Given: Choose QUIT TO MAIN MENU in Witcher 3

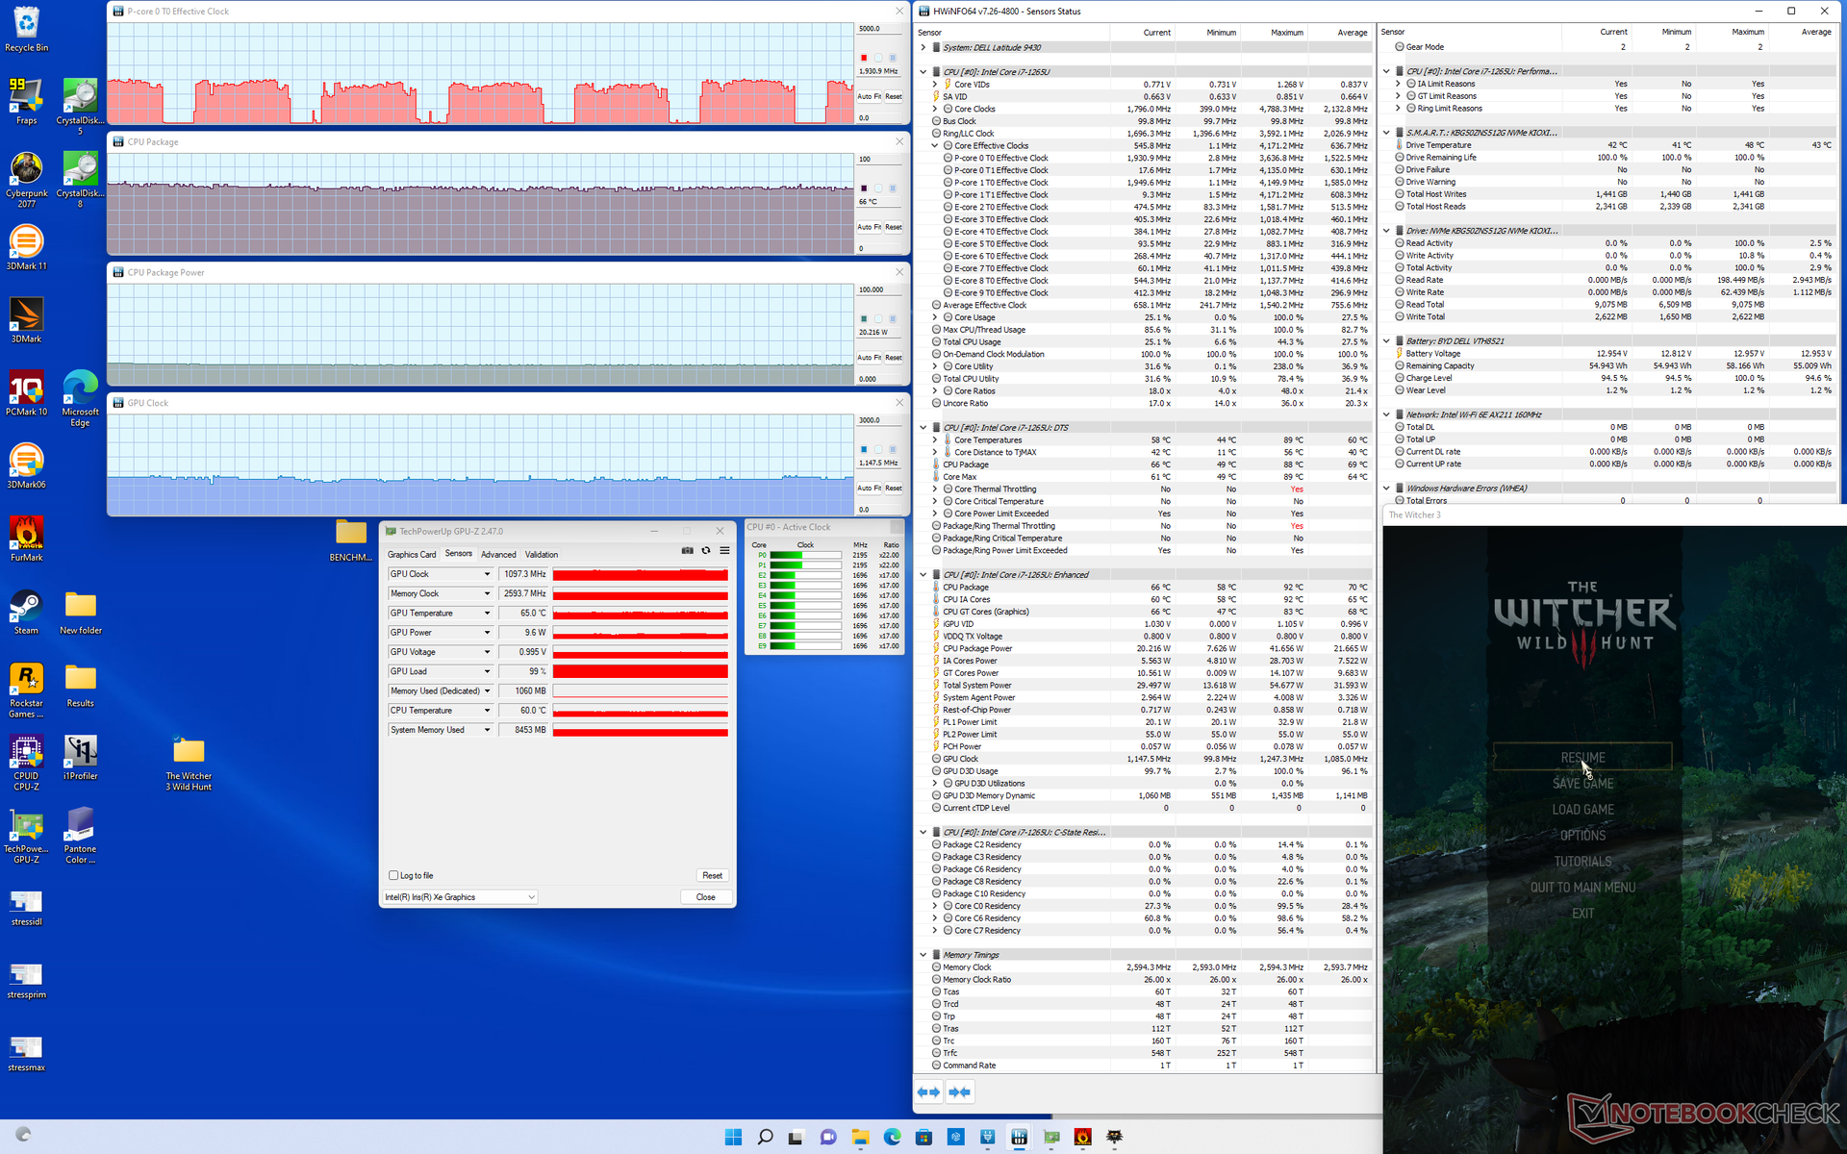Looking at the screenshot, I should tap(1582, 888).
